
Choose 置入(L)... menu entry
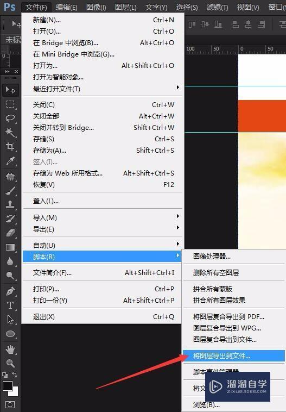103,201
